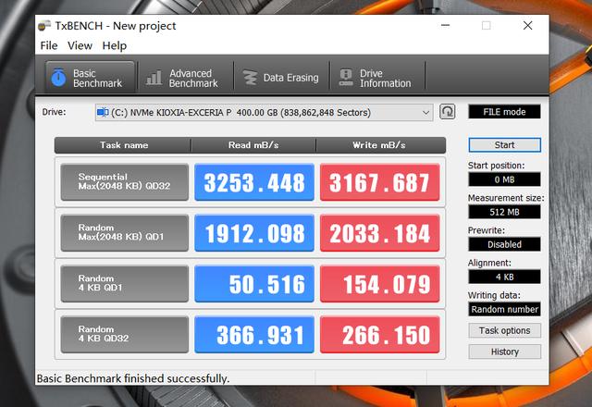
Task: Open Task options
Action: [504, 330]
